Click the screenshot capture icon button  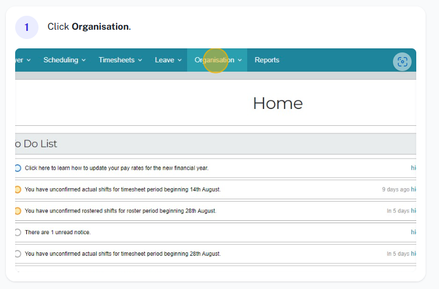click(x=402, y=62)
